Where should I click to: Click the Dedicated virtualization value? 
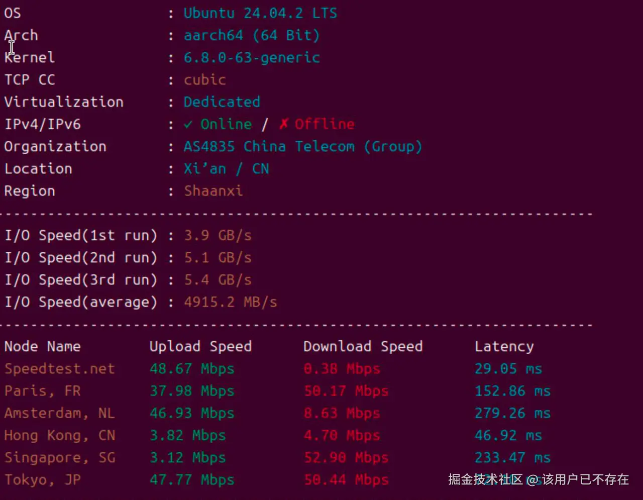coord(222,102)
